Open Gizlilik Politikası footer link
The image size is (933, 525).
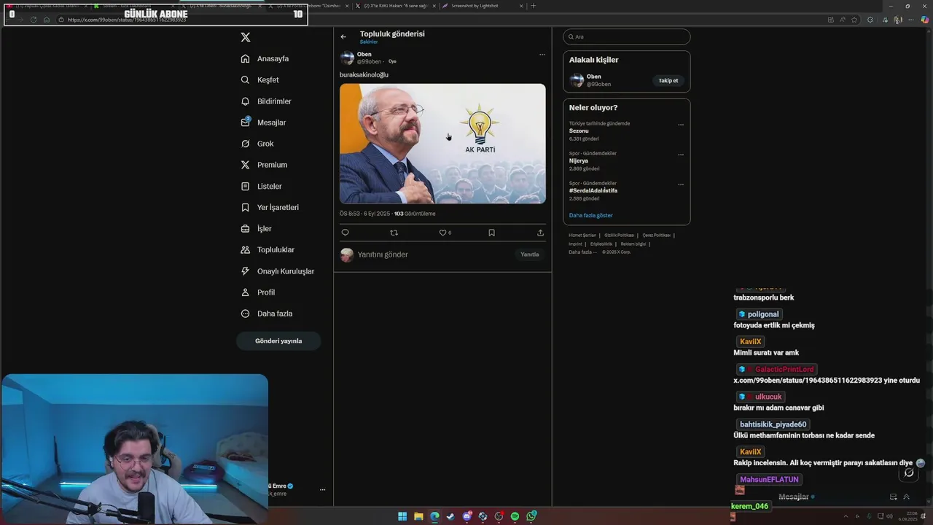pos(619,236)
